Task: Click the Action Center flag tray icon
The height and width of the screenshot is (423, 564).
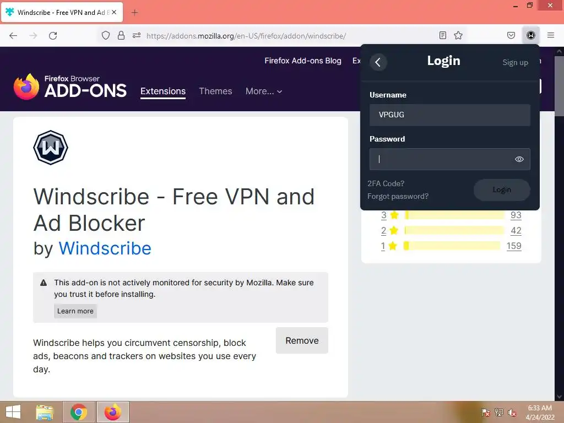Action: [486, 413]
